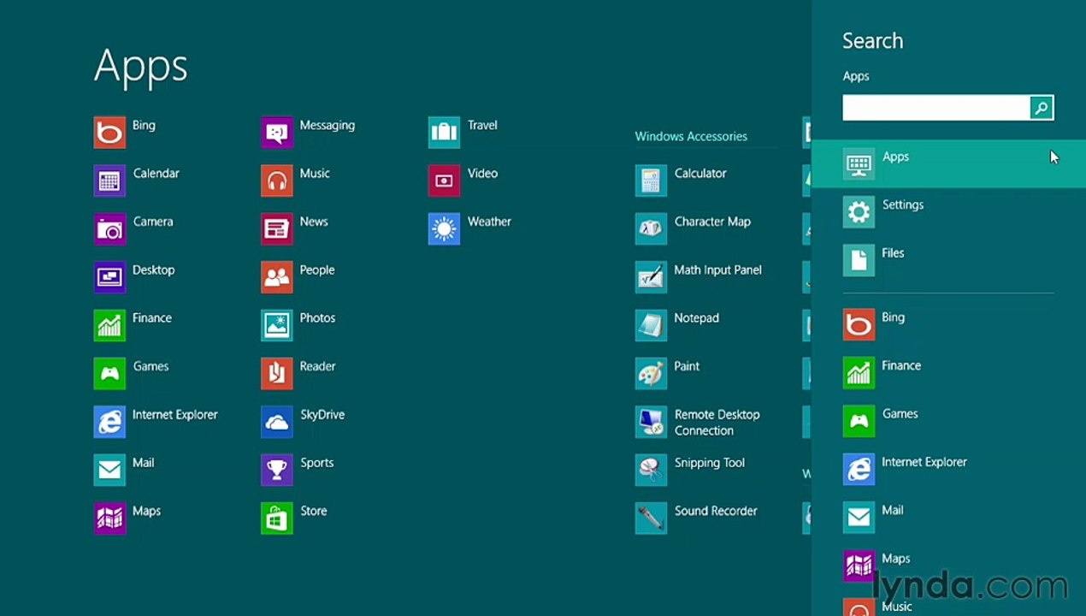Image resolution: width=1086 pixels, height=616 pixels.
Task: Open the Finance app icon in Apps list
Action: point(109,325)
